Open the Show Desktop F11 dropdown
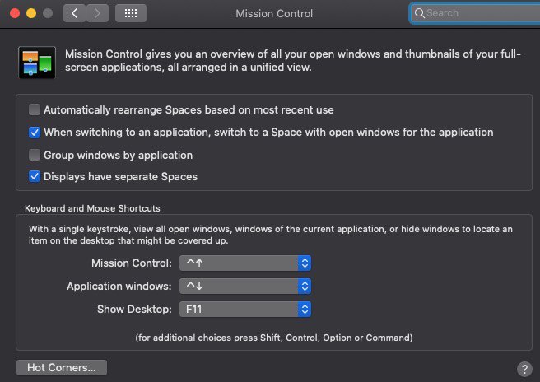This screenshot has height=382, width=540. [x=245, y=310]
